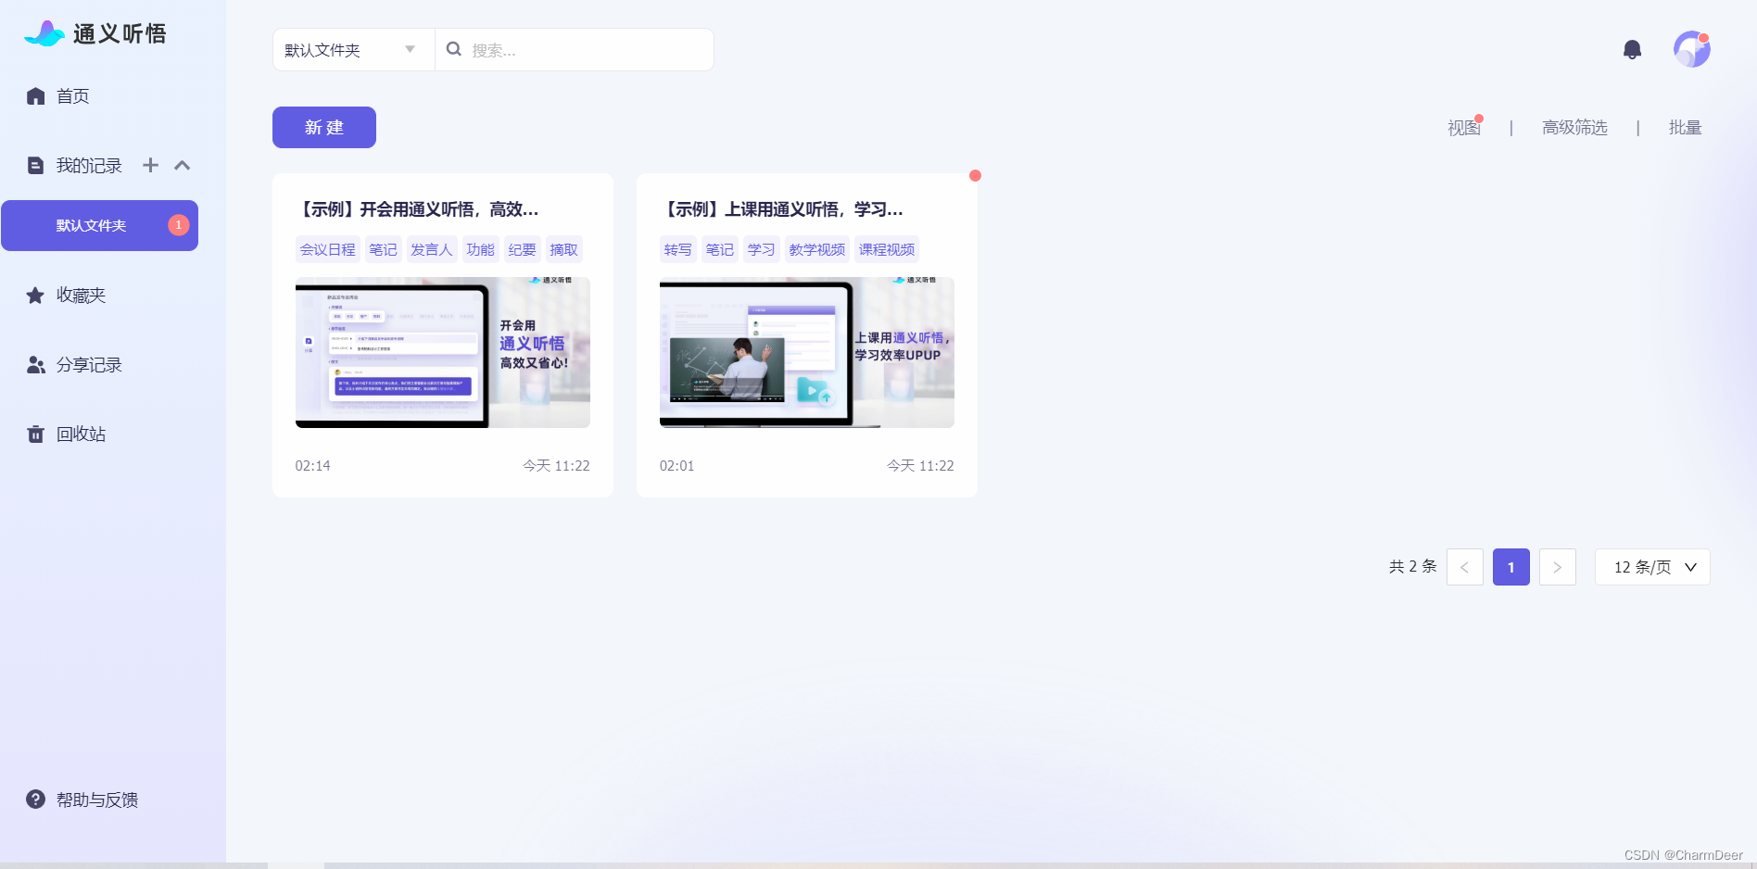Image resolution: width=1757 pixels, height=869 pixels.
Task: Open 收藏夹 favorites
Action: click(x=81, y=296)
